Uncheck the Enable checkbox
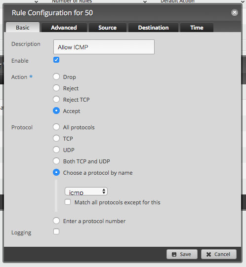Image resolution: width=246 pixels, height=267 pixels. point(56,60)
